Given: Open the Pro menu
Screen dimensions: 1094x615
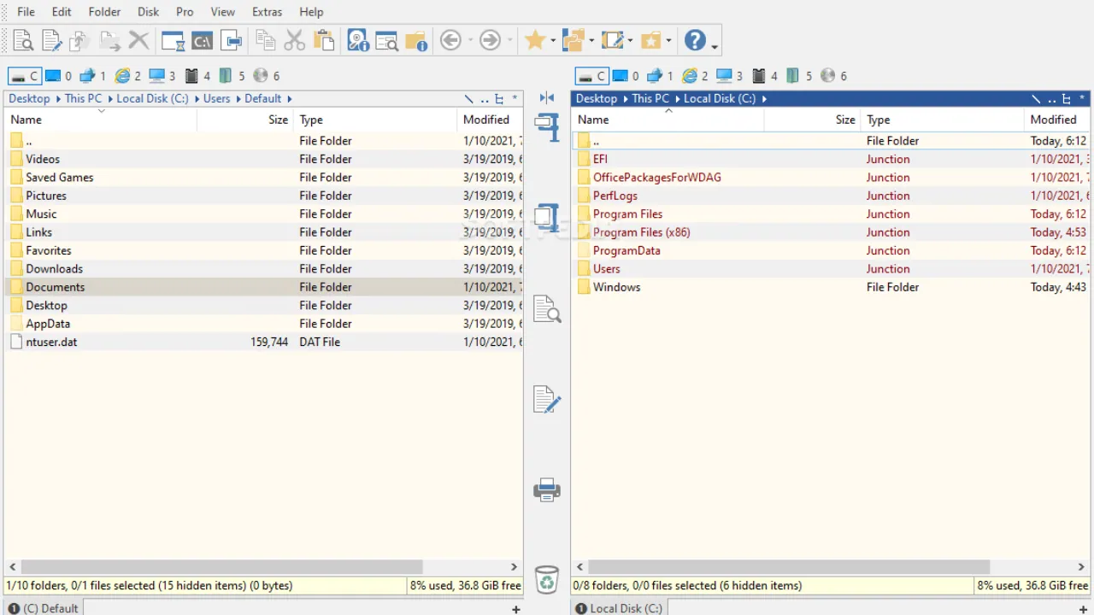Looking at the screenshot, I should tap(185, 12).
